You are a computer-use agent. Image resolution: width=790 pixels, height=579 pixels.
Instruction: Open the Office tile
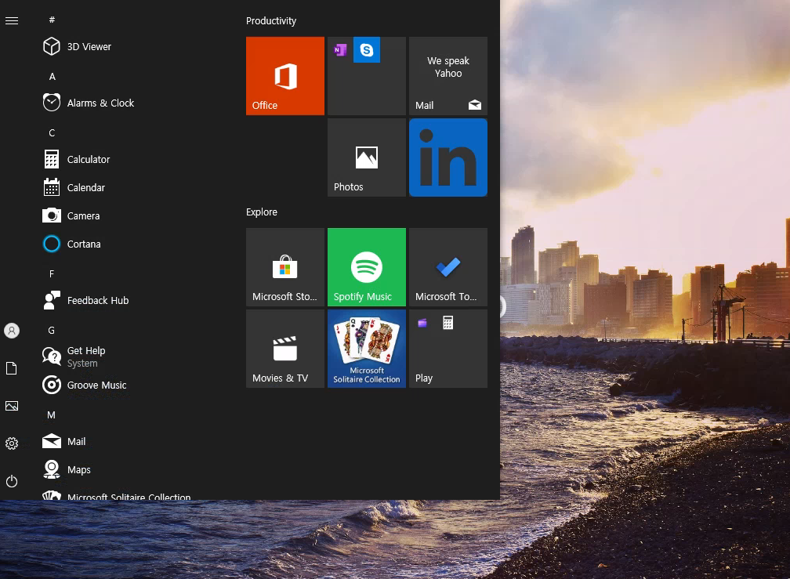[x=285, y=76]
